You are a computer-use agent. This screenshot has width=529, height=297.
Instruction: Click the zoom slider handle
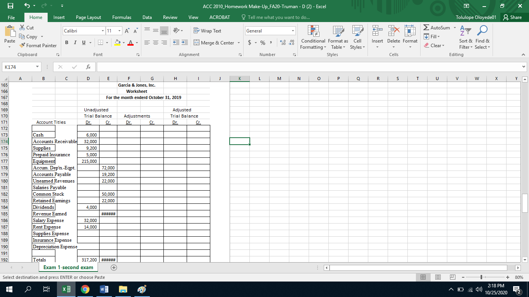(481, 277)
